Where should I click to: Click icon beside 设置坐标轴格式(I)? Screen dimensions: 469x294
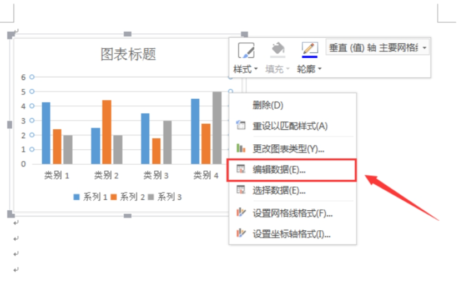coord(241,233)
